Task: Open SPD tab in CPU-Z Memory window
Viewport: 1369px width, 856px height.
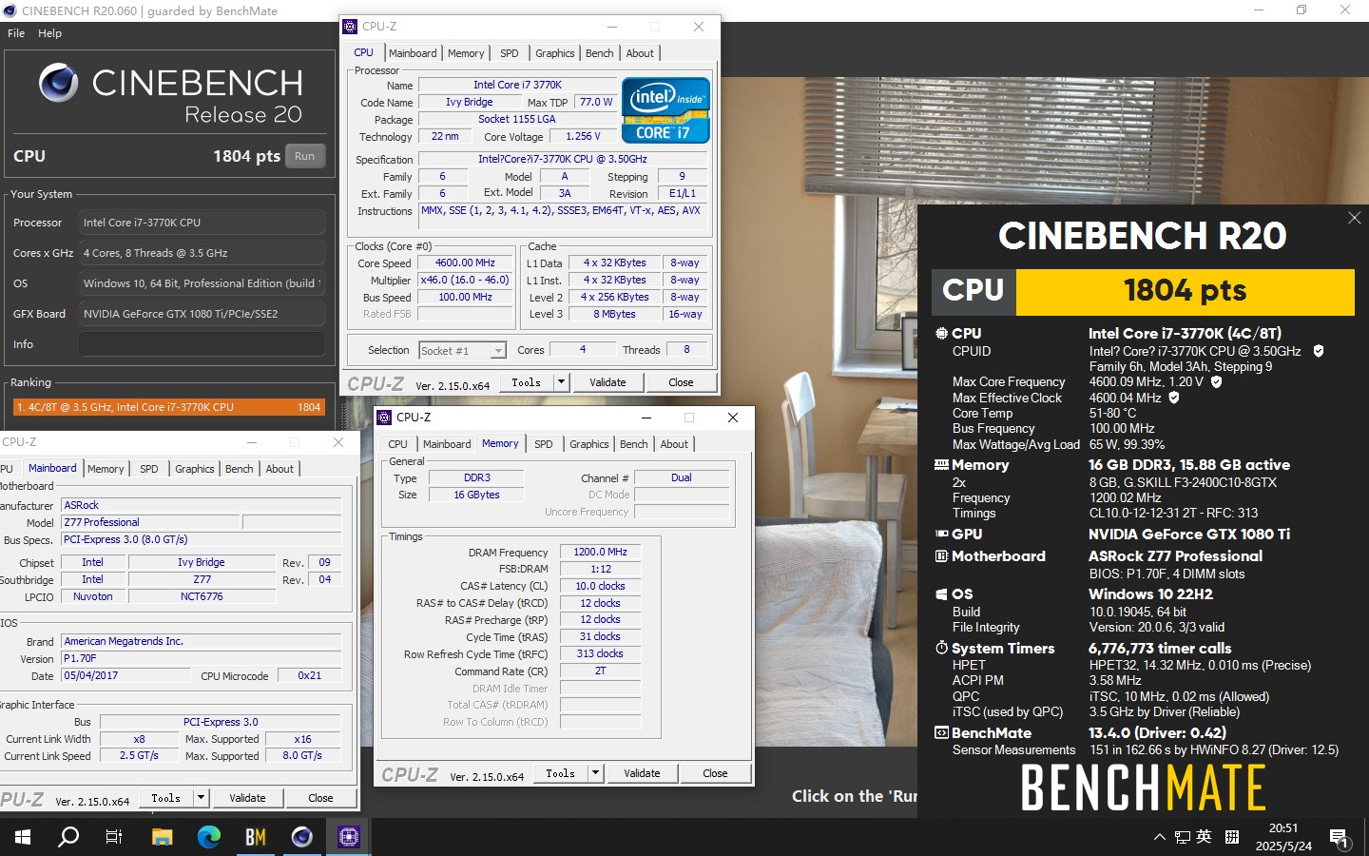Action: click(x=544, y=444)
